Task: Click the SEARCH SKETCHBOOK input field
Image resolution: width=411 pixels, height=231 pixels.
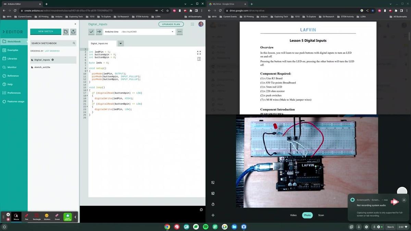Action: 53,43
